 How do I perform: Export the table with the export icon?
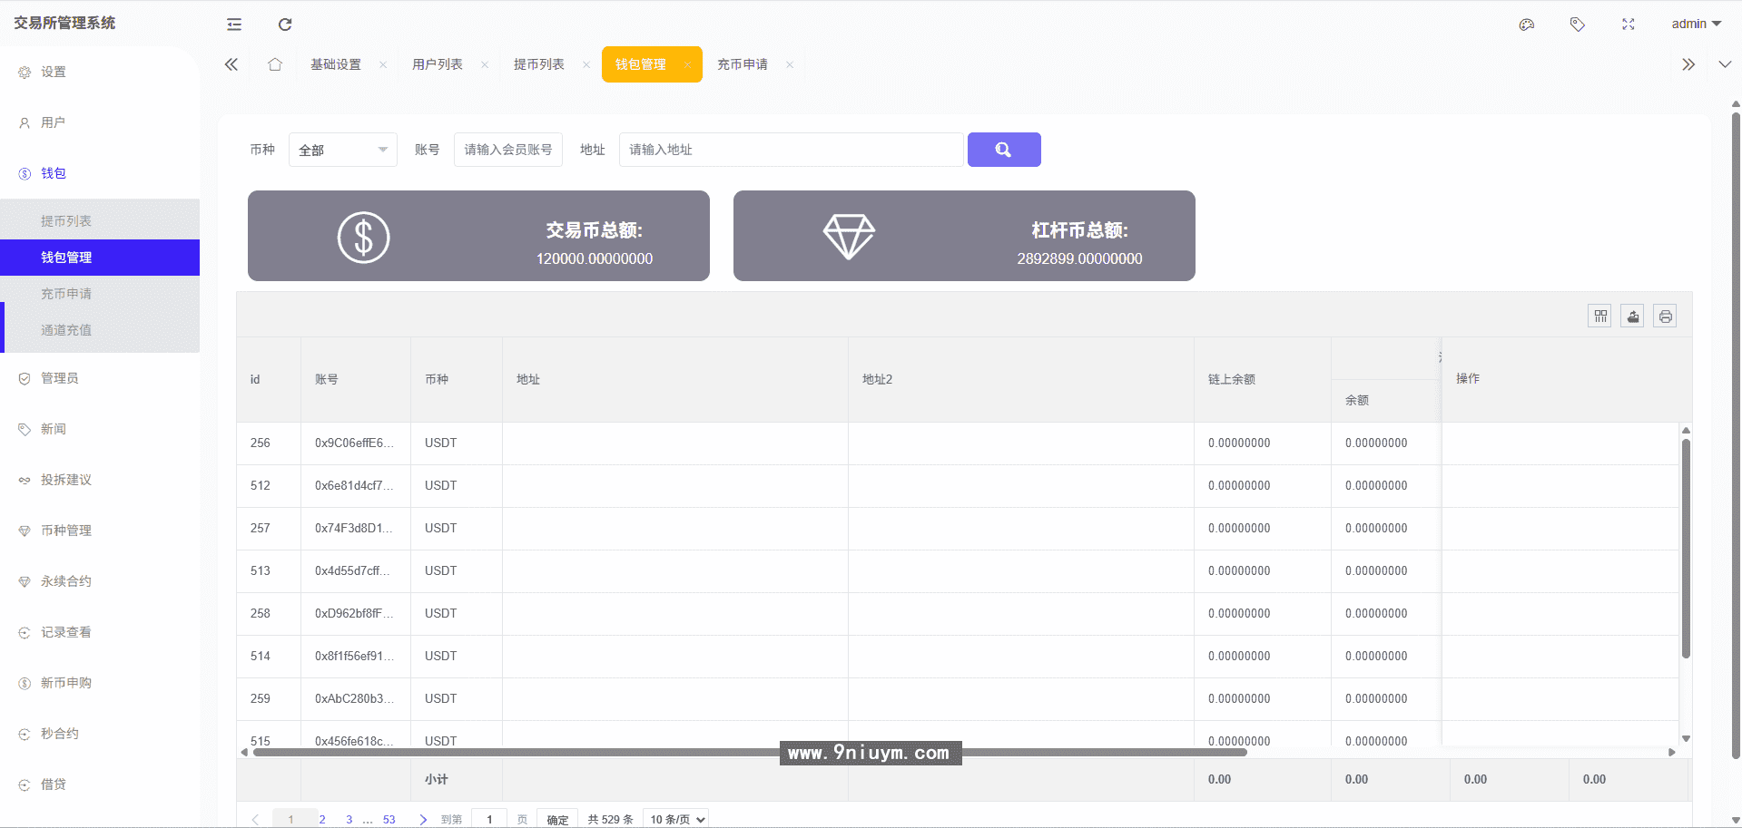tap(1632, 316)
